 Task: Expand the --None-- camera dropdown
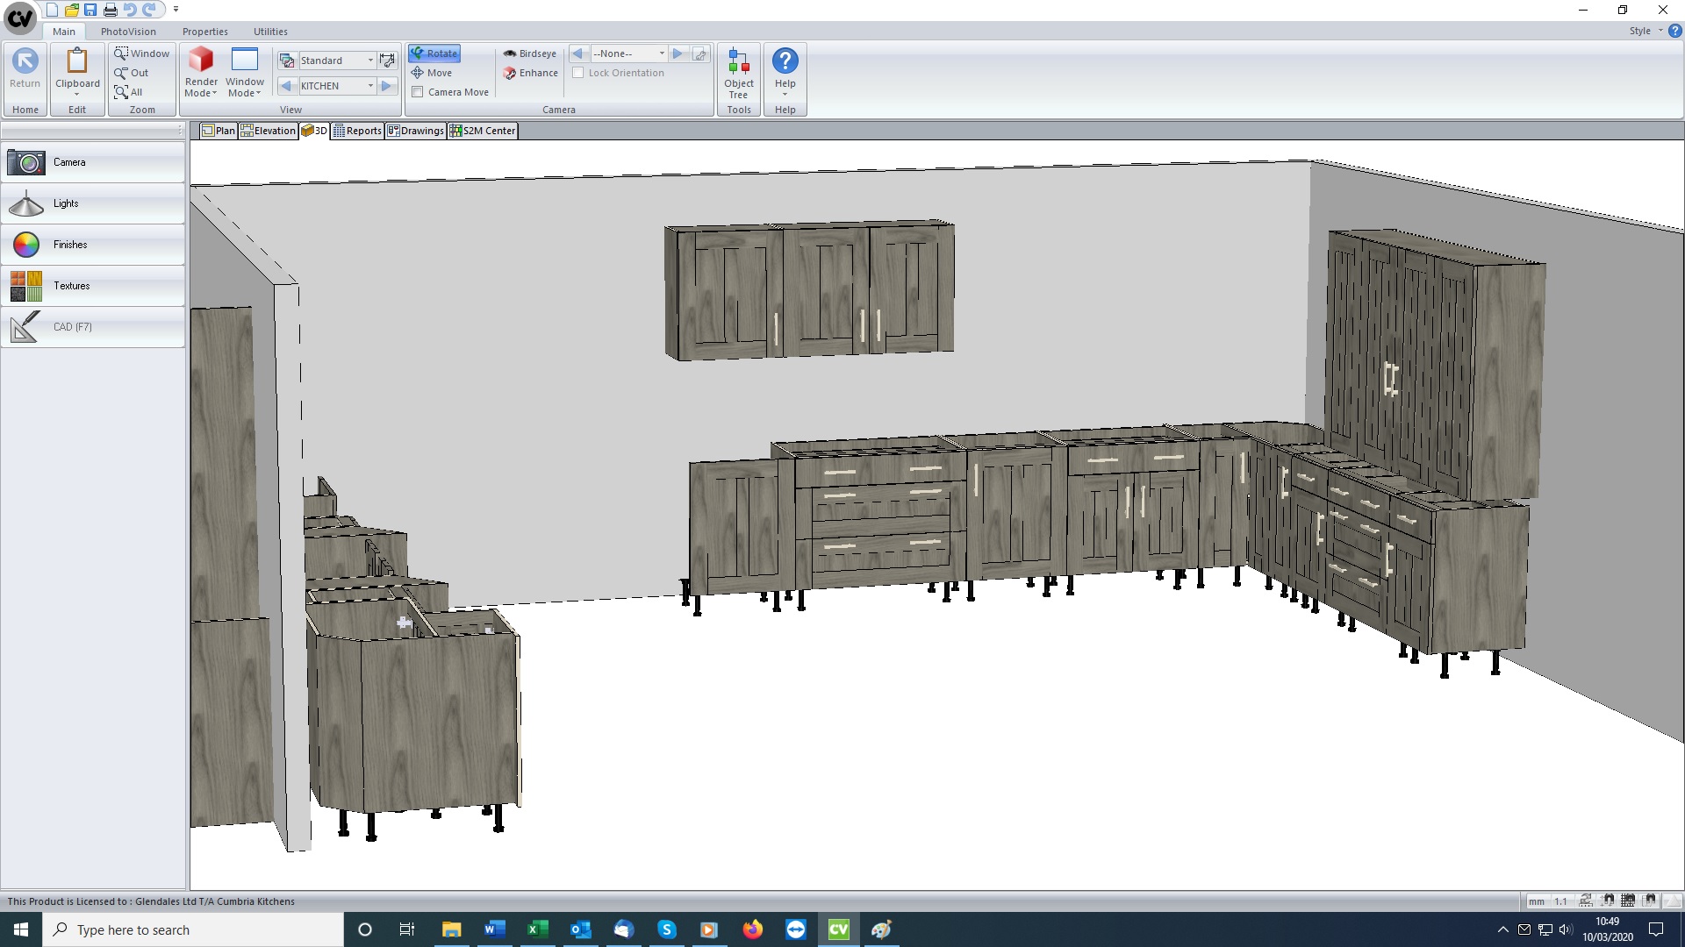pyautogui.click(x=662, y=53)
